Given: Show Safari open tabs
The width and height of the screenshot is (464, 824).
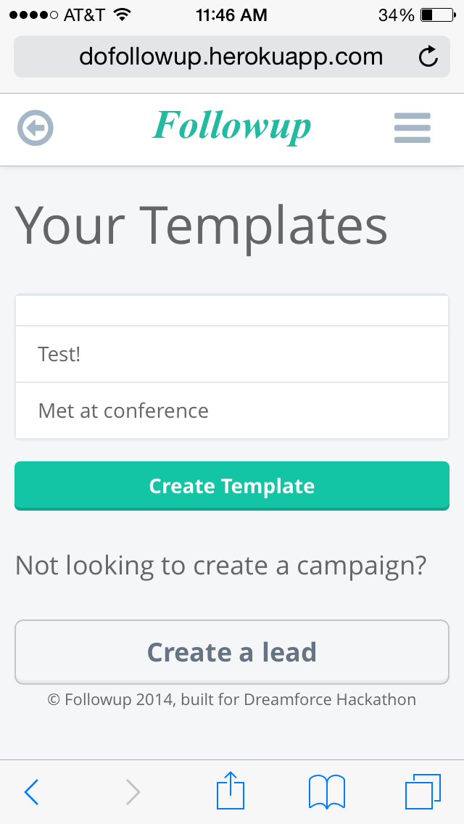Looking at the screenshot, I should (423, 791).
